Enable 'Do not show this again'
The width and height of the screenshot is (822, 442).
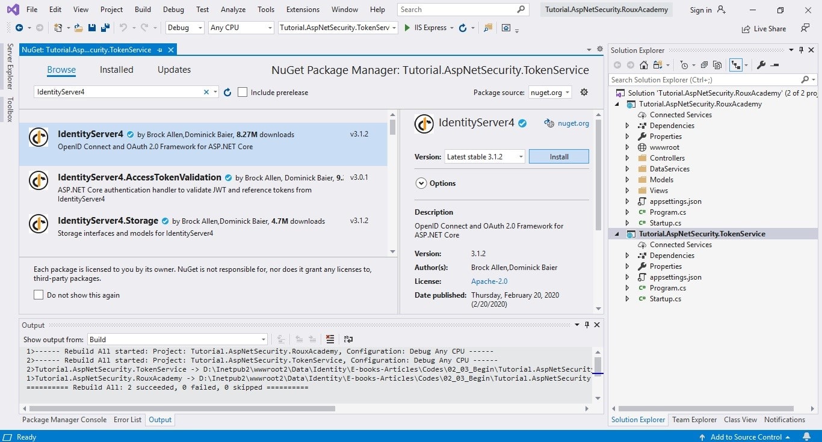[x=39, y=295]
